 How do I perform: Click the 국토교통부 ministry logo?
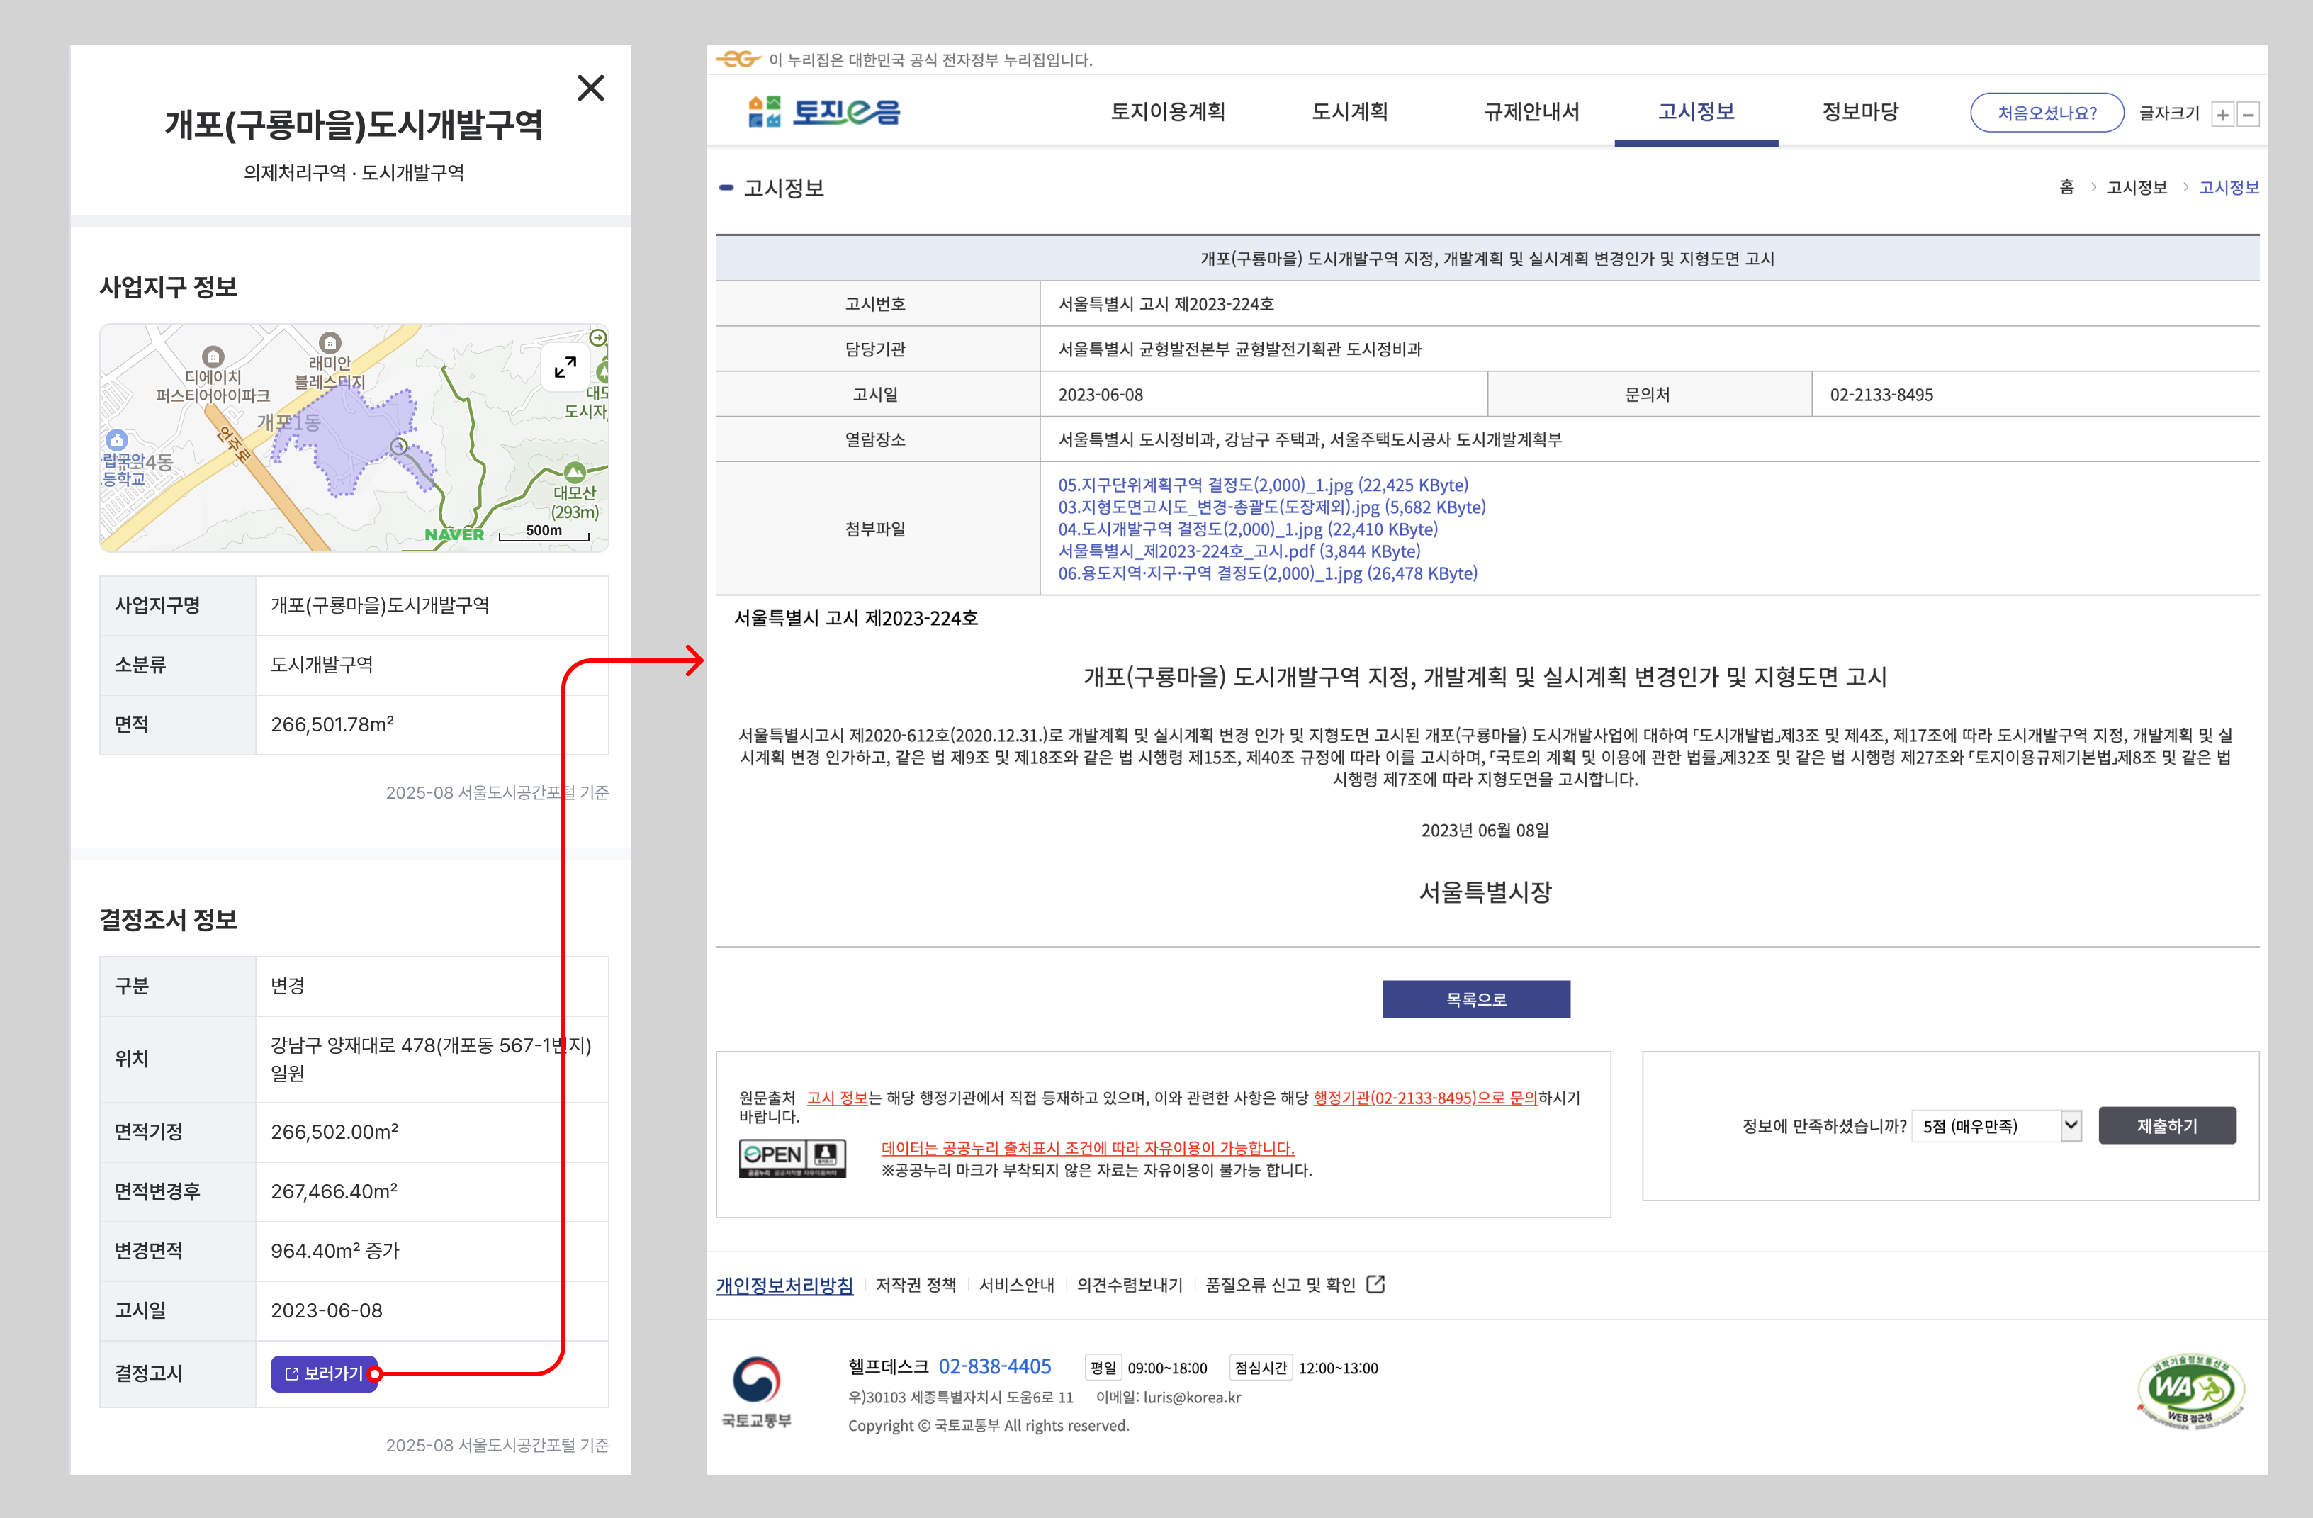(x=756, y=1390)
